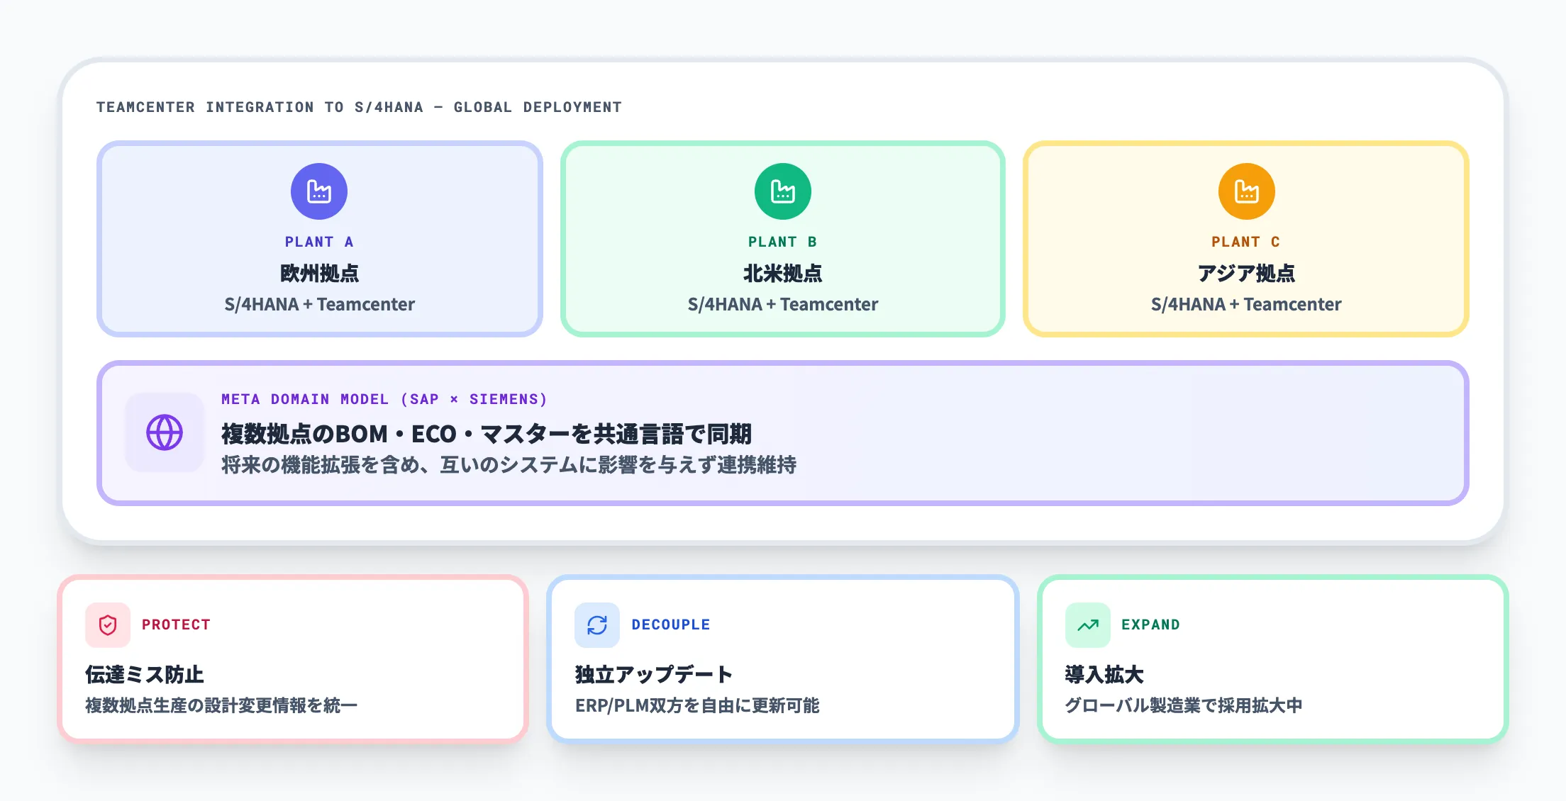The height and width of the screenshot is (801, 1566).
Task: Select the green factory icon above Plant B
Action: click(782, 191)
